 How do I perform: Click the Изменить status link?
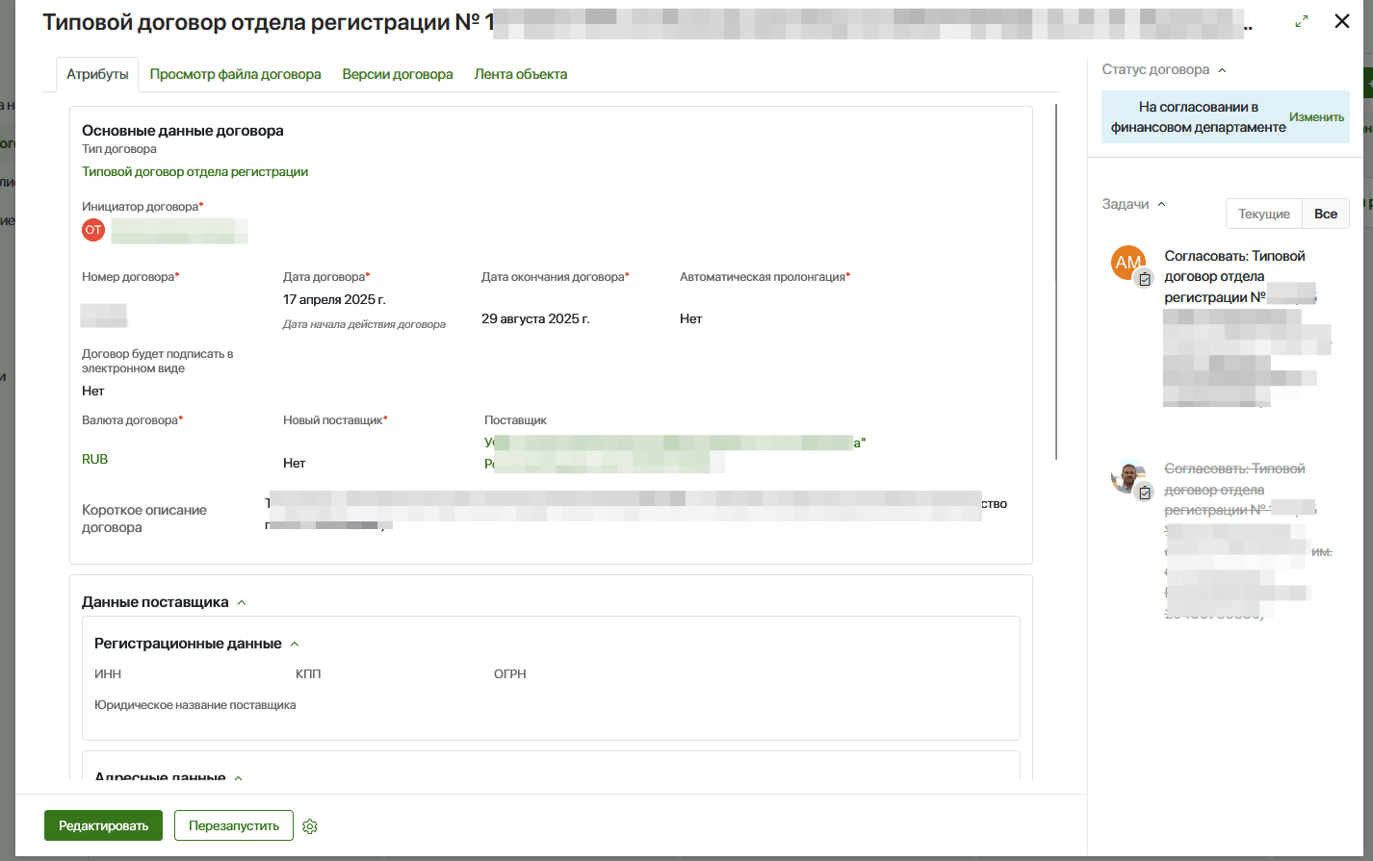[1316, 117]
